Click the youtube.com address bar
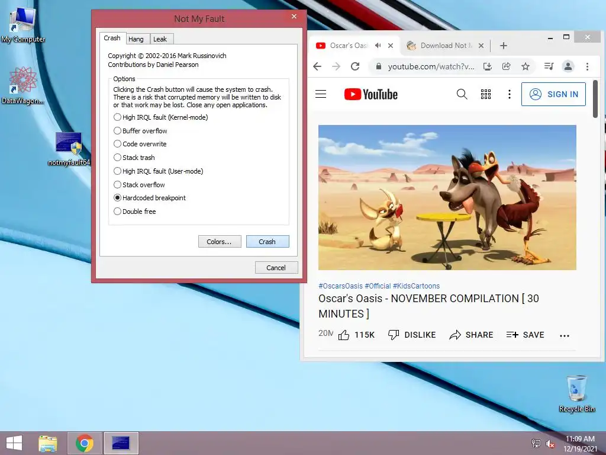606x455 pixels. coord(431,66)
